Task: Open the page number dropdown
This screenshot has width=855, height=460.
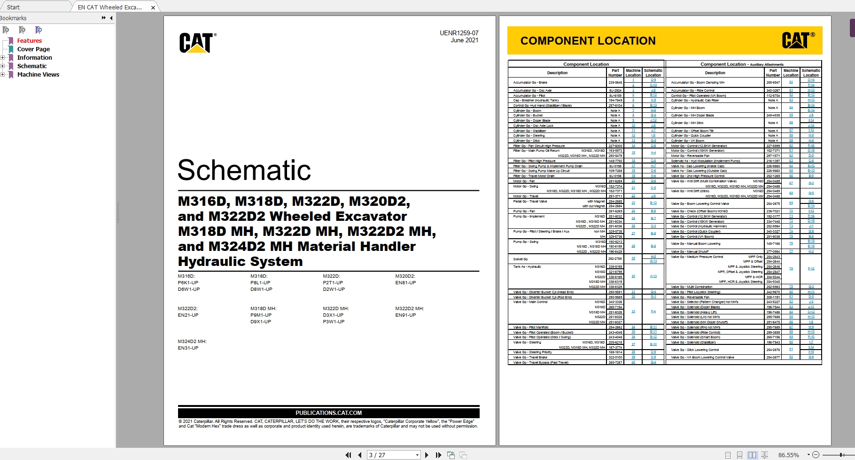Action: [417, 455]
